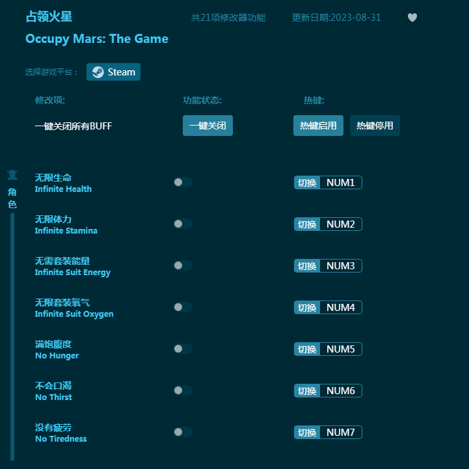
Task: Click the 热键停用 button
Action: pyautogui.click(x=375, y=126)
